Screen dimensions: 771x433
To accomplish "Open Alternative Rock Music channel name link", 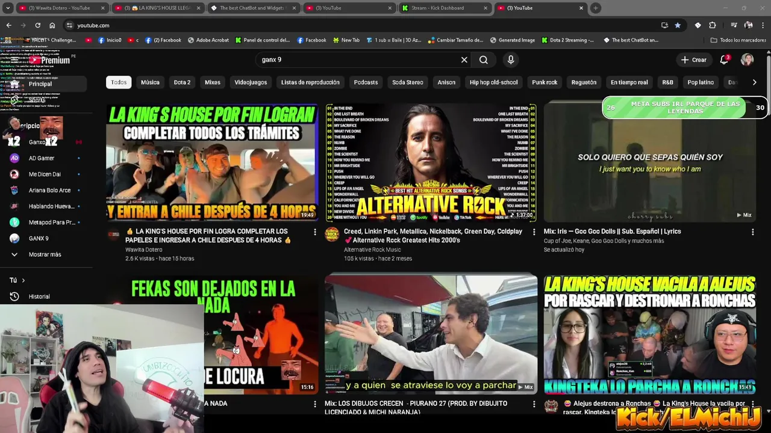I will point(372,250).
